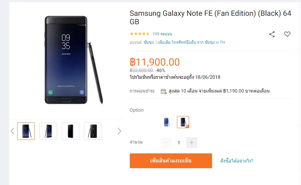Select the blue color option swatch

[x=167, y=122]
